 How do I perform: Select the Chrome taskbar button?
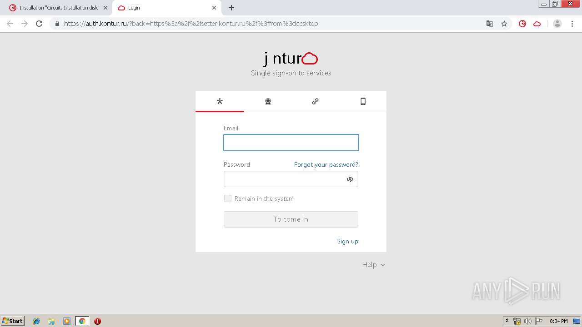coord(82,321)
